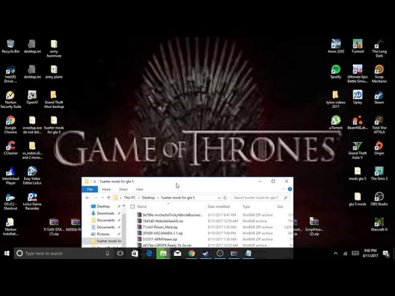The height and width of the screenshot is (296, 395).
Task: Sort files by the Name column header
Action: pos(142,207)
